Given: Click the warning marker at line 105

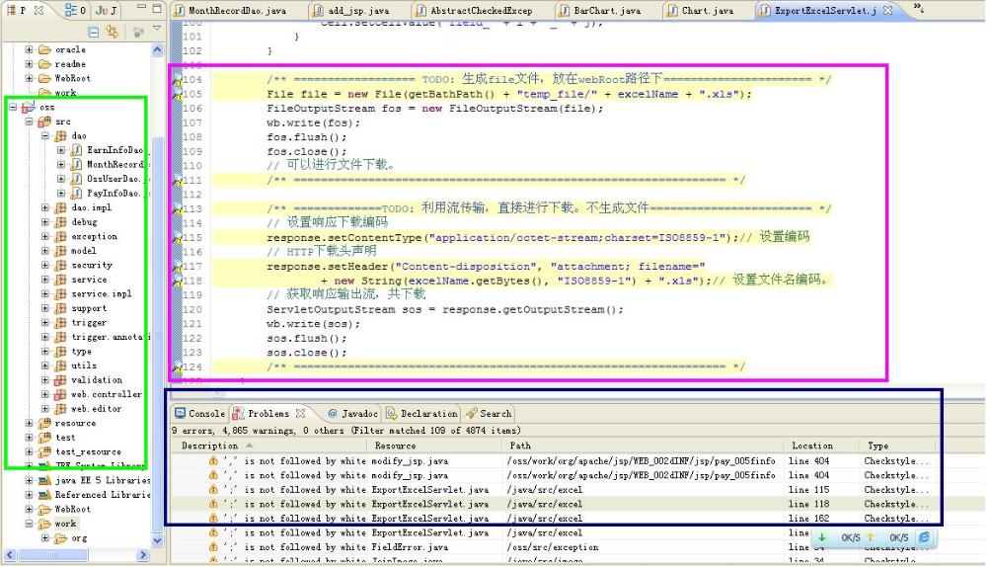Looking at the screenshot, I should coord(177,94).
